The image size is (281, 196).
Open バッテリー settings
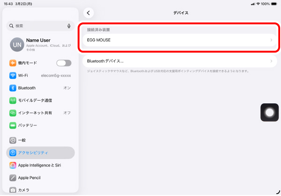point(40,125)
